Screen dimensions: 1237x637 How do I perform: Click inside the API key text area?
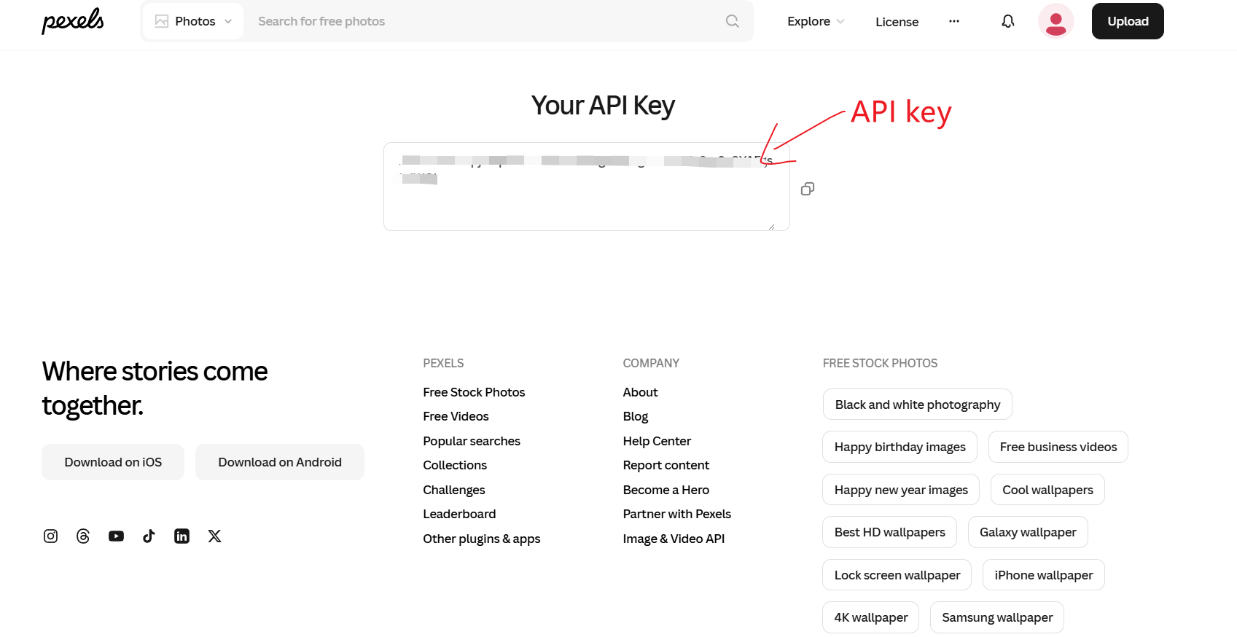coord(587,187)
